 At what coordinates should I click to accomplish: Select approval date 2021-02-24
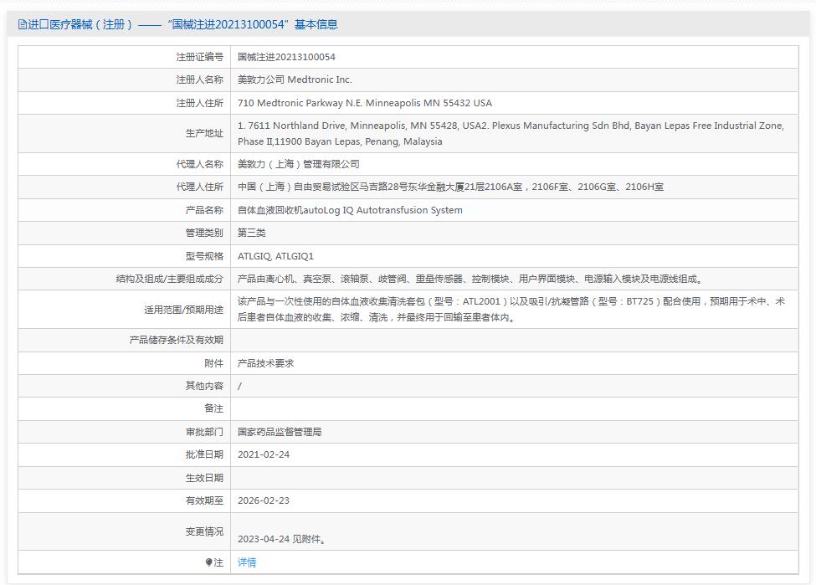(264, 454)
